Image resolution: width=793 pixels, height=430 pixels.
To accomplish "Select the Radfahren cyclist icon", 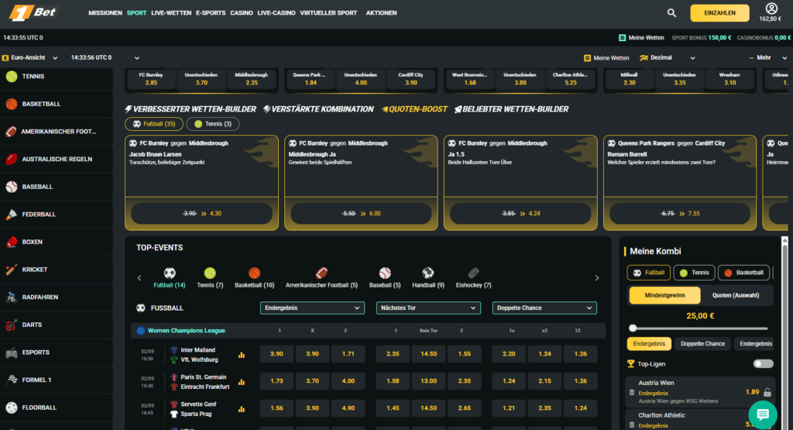I will (11, 298).
